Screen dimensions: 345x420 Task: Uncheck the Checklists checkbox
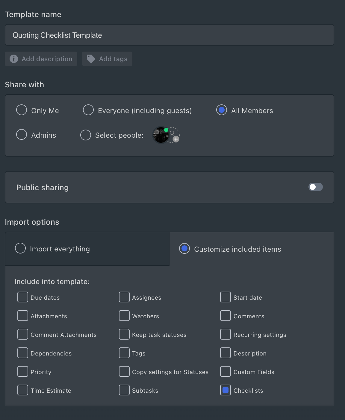pos(226,390)
